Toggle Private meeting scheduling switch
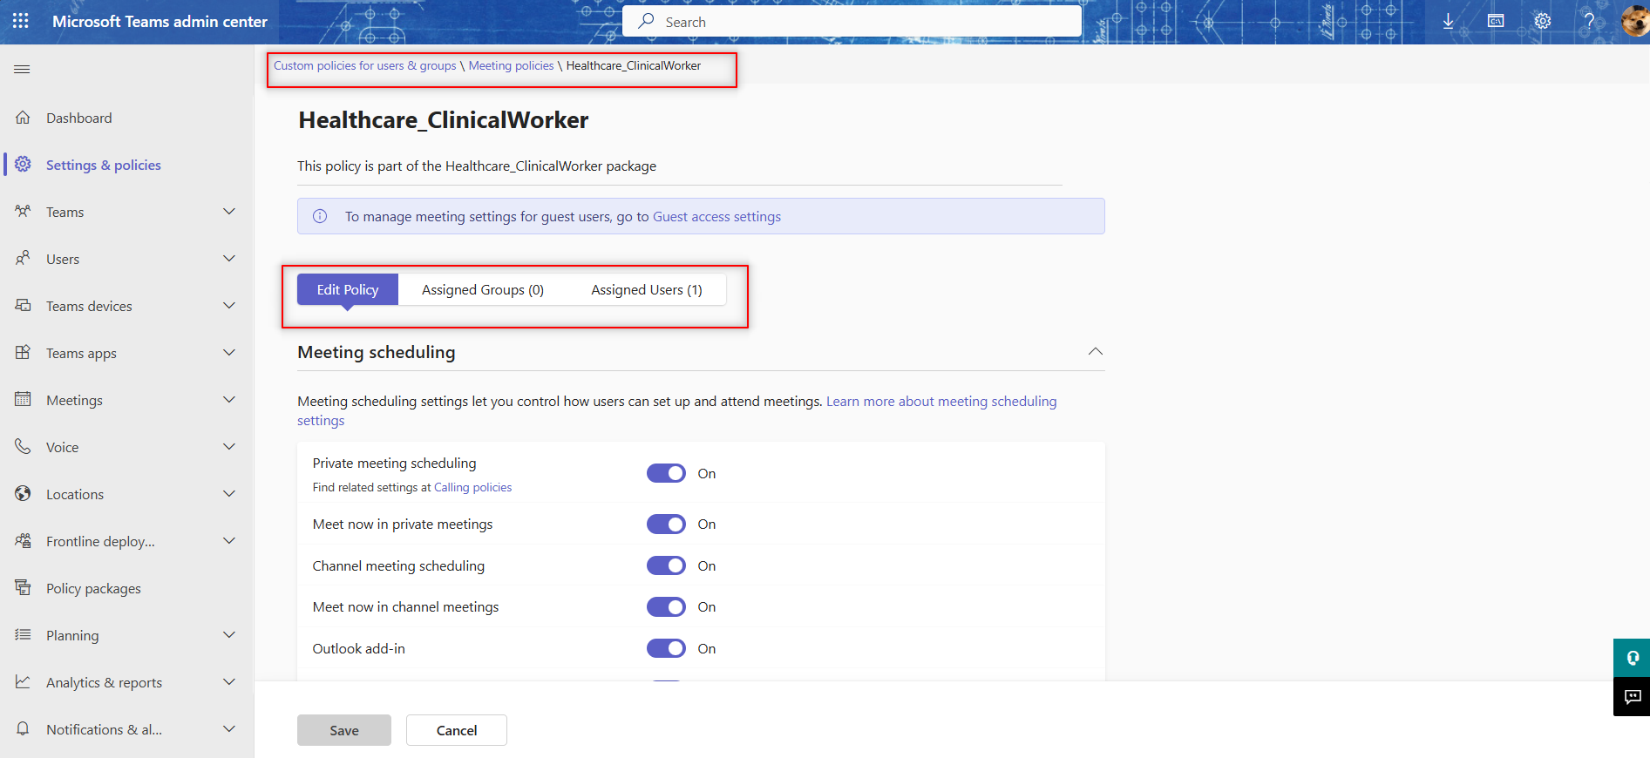This screenshot has height=758, width=1650. [666, 473]
